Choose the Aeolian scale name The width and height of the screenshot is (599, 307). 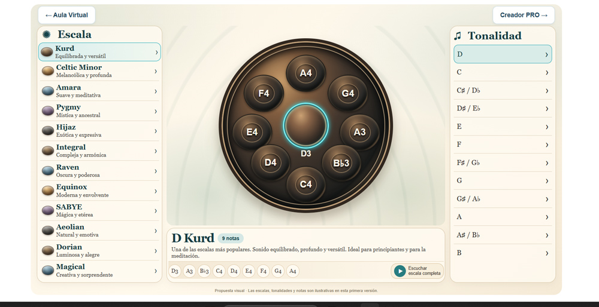pos(70,226)
